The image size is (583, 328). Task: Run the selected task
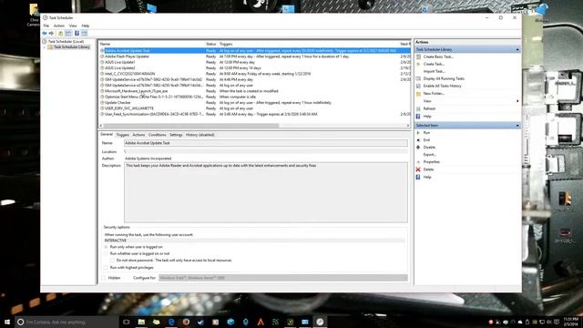[x=426, y=133]
